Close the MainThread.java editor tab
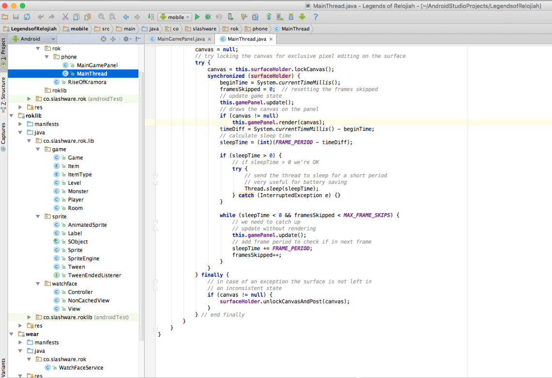The image size is (552, 378). pos(271,39)
